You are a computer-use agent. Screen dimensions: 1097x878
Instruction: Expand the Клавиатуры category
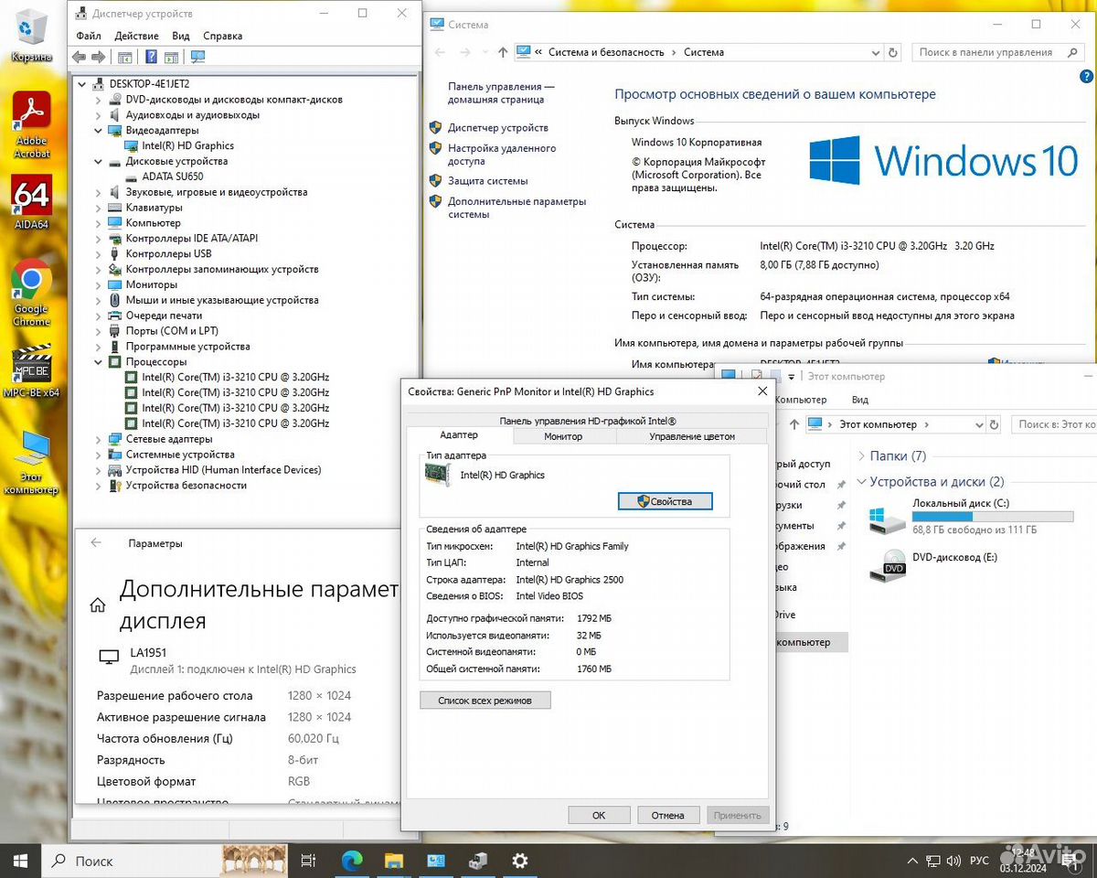[x=99, y=208]
